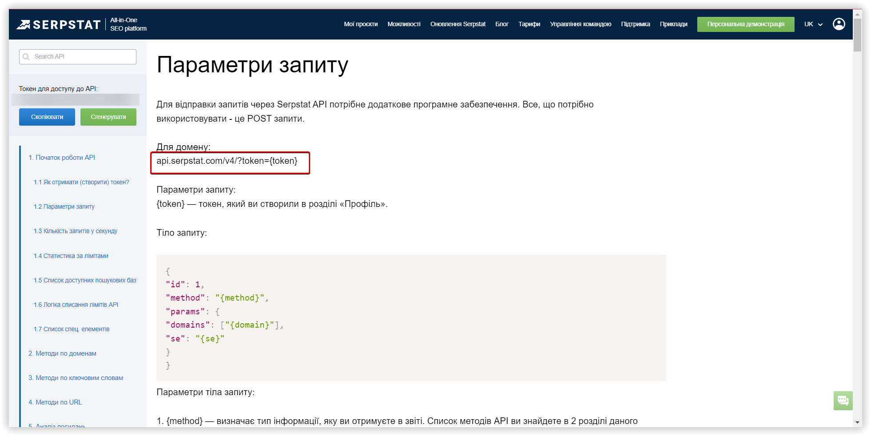Open 1.2 Параметри запиту link

(64, 207)
